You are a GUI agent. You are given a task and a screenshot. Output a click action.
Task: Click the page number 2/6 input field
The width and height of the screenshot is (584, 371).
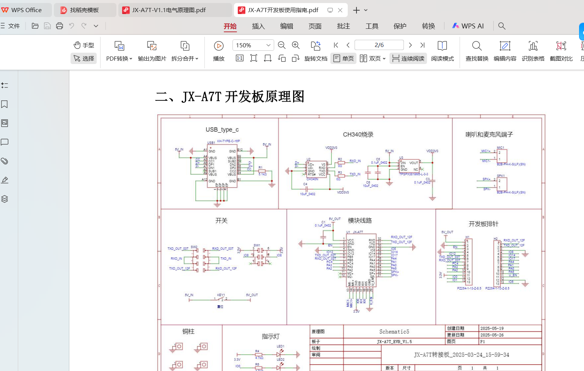(x=379, y=45)
